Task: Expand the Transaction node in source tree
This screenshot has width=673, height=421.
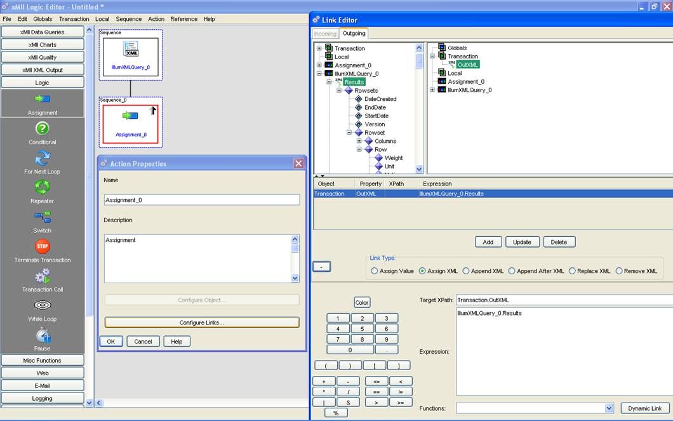Action: click(x=319, y=48)
